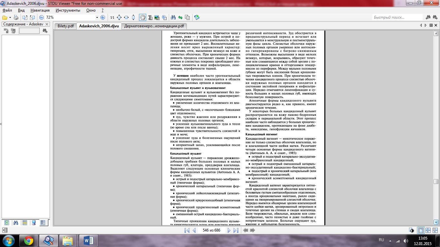Fit whole page to window icon
The height and width of the screenshot is (247, 440).
(119, 17)
